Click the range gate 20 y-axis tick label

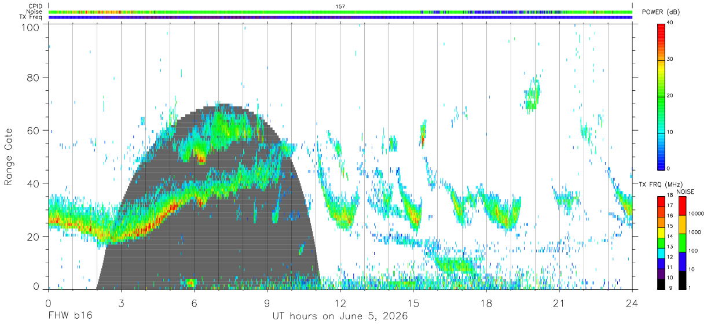click(x=34, y=237)
